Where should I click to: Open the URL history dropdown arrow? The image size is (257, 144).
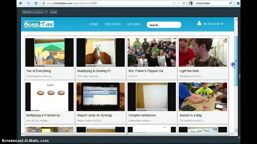[x=179, y=3]
